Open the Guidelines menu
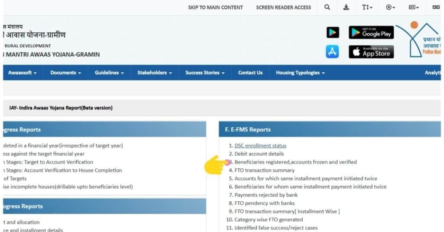Image resolution: width=444 pixels, height=232 pixels. pos(109,73)
